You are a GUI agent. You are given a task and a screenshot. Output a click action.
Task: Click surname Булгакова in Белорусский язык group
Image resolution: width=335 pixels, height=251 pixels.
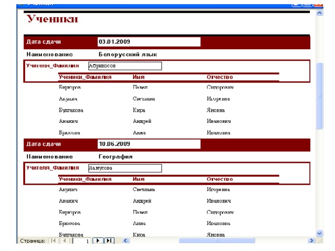click(x=71, y=110)
